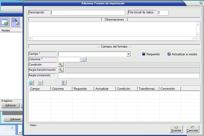Image resolution: width=204 pixels, height=136 pixels.
Task: Click the remove field icon above Columna header
Action: (64, 83)
